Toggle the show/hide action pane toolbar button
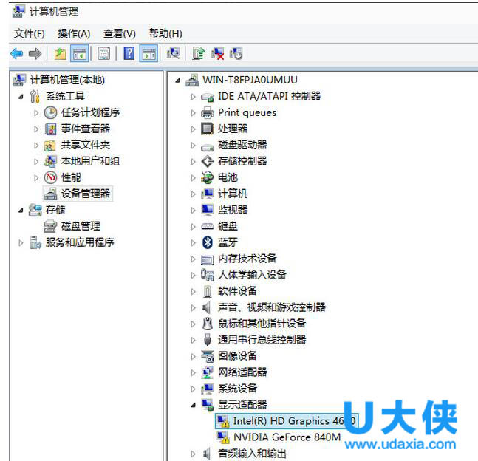The image size is (478, 461). (148, 53)
